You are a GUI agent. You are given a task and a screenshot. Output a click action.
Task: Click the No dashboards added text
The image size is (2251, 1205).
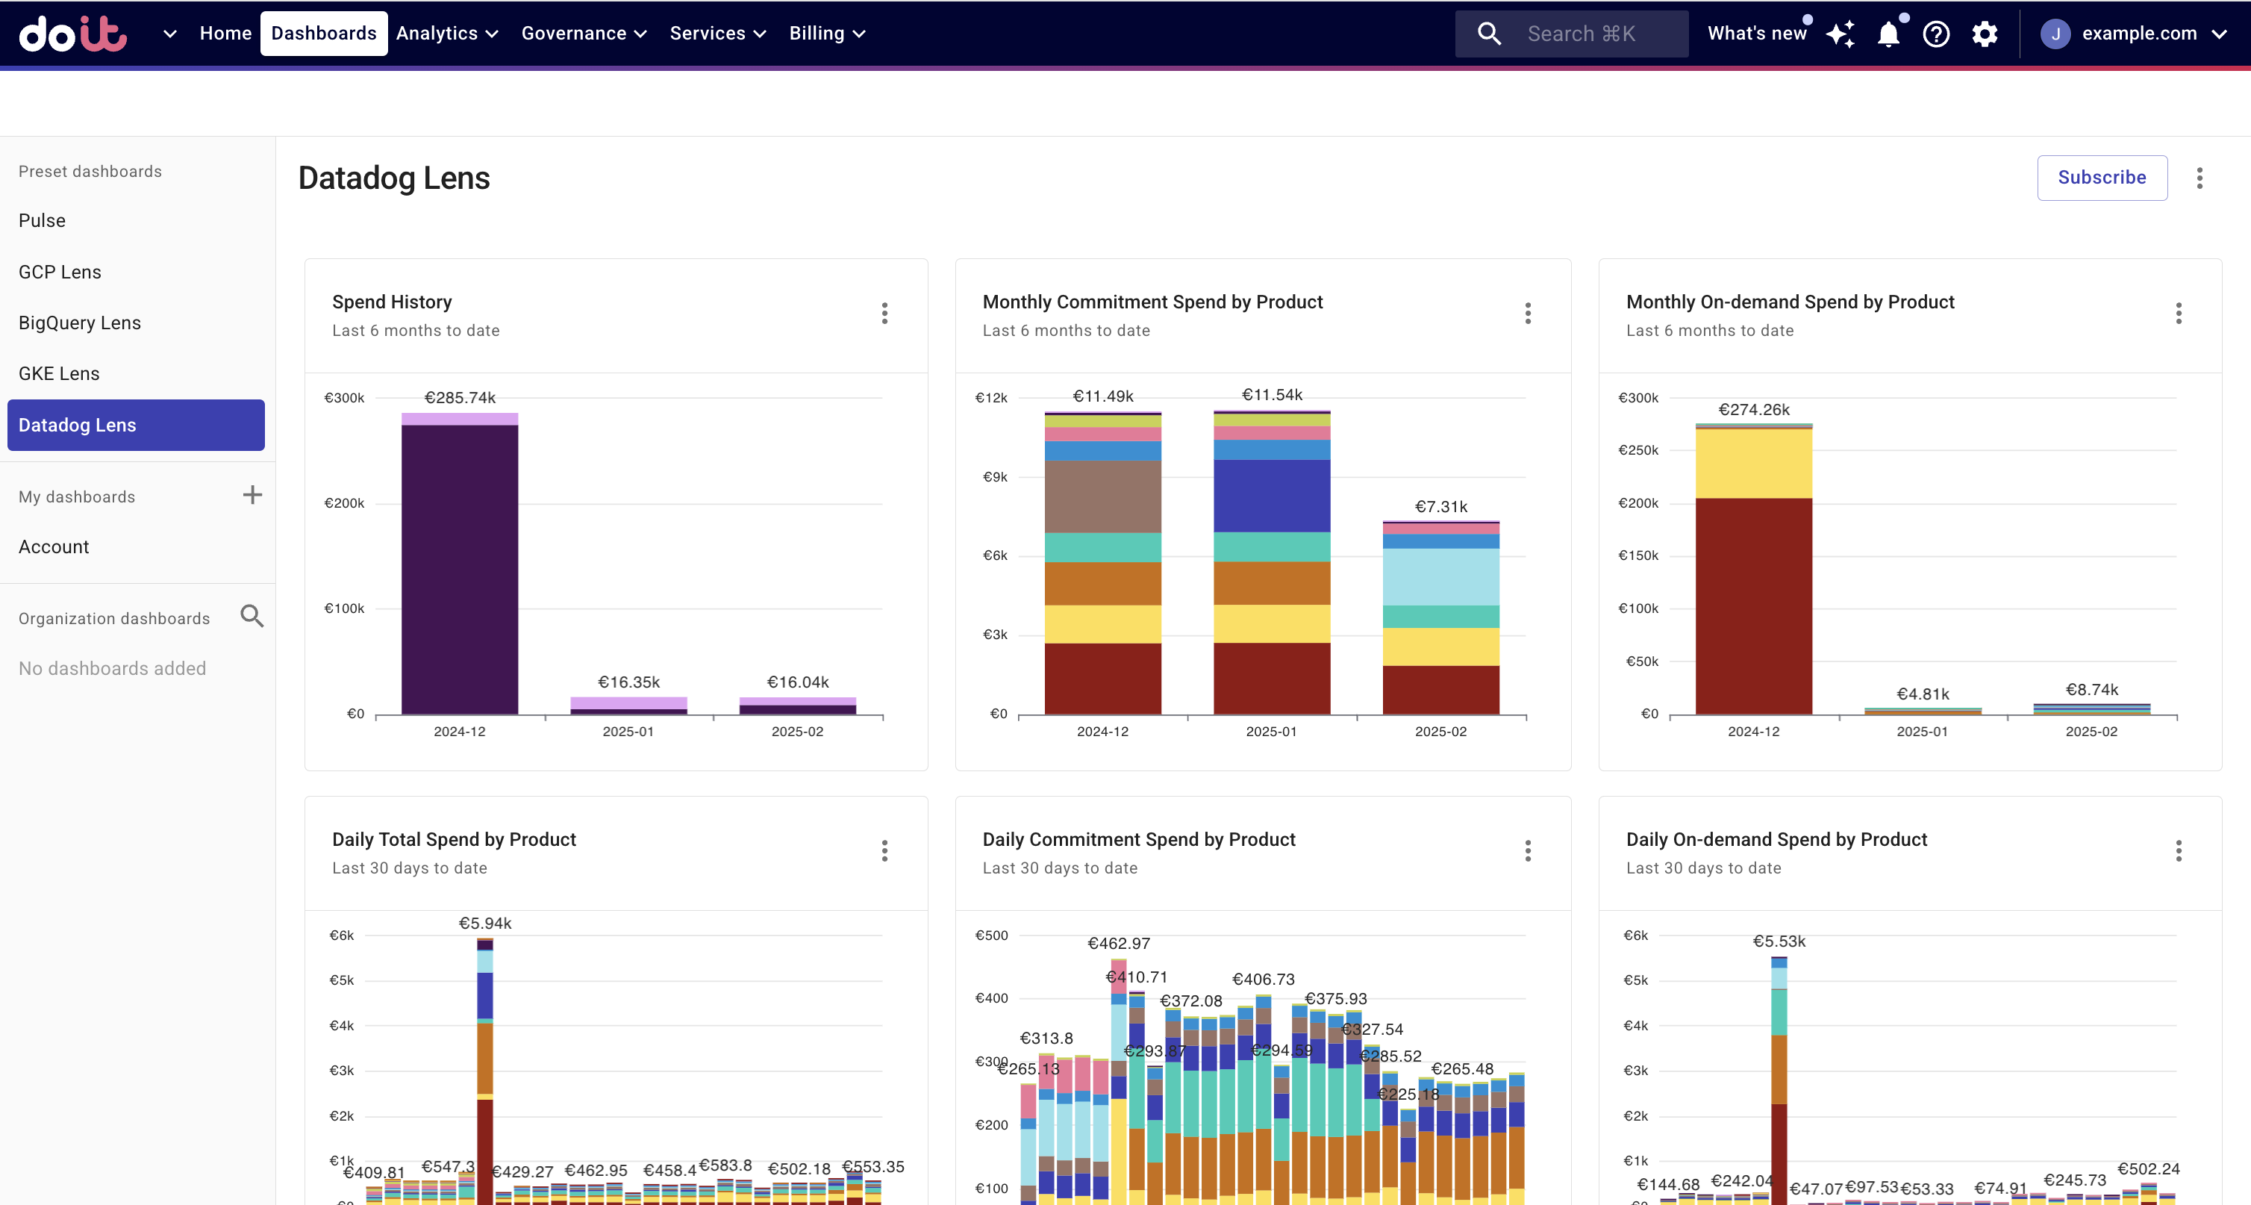(112, 668)
